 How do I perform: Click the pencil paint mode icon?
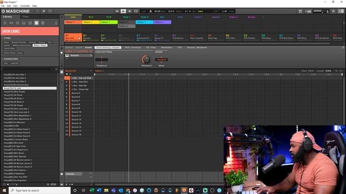coord(92,184)
